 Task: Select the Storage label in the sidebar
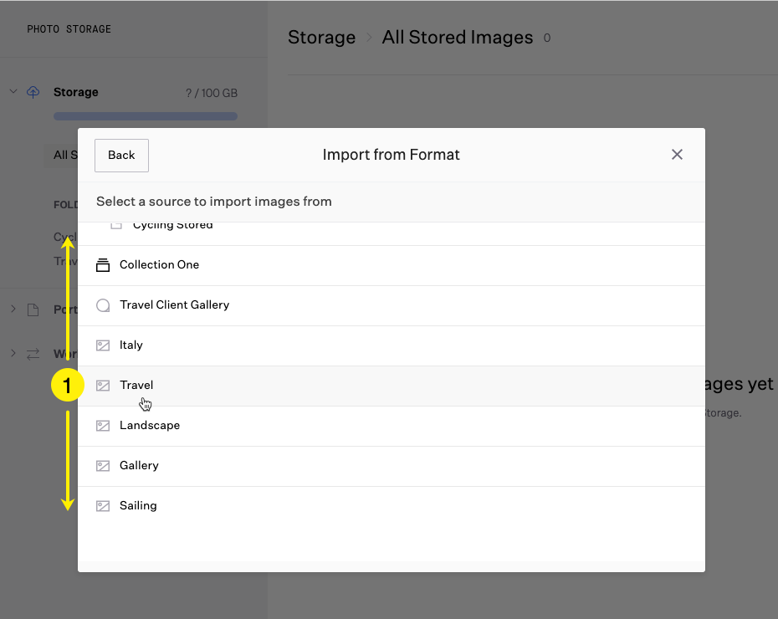tap(76, 92)
